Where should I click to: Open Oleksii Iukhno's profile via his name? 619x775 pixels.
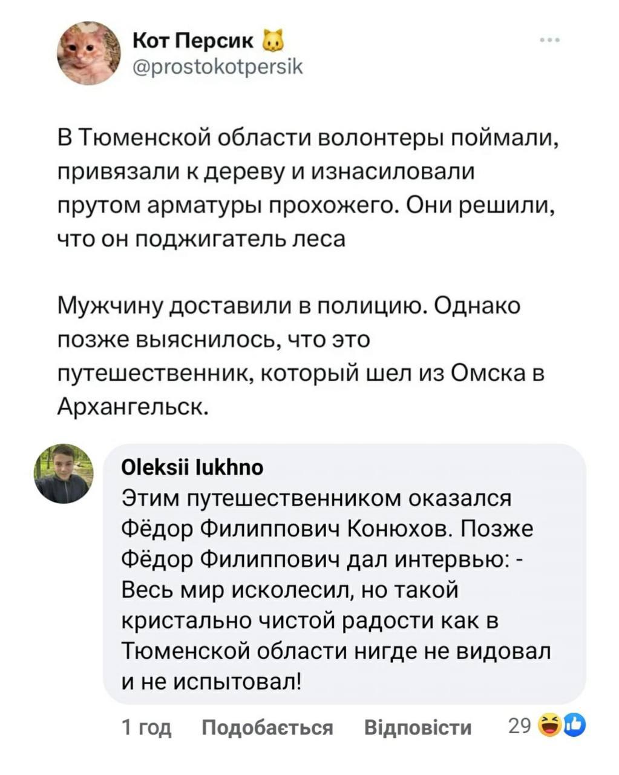pos(192,467)
